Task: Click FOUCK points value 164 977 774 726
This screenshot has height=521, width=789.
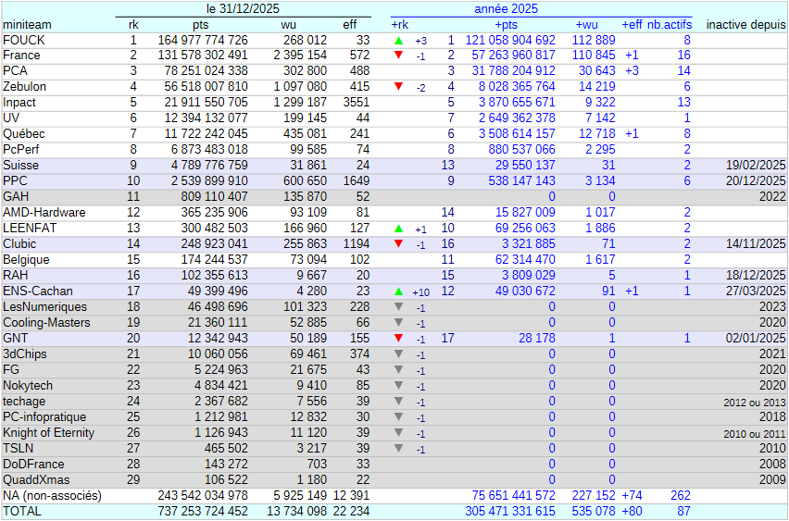Action: [x=203, y=40]
